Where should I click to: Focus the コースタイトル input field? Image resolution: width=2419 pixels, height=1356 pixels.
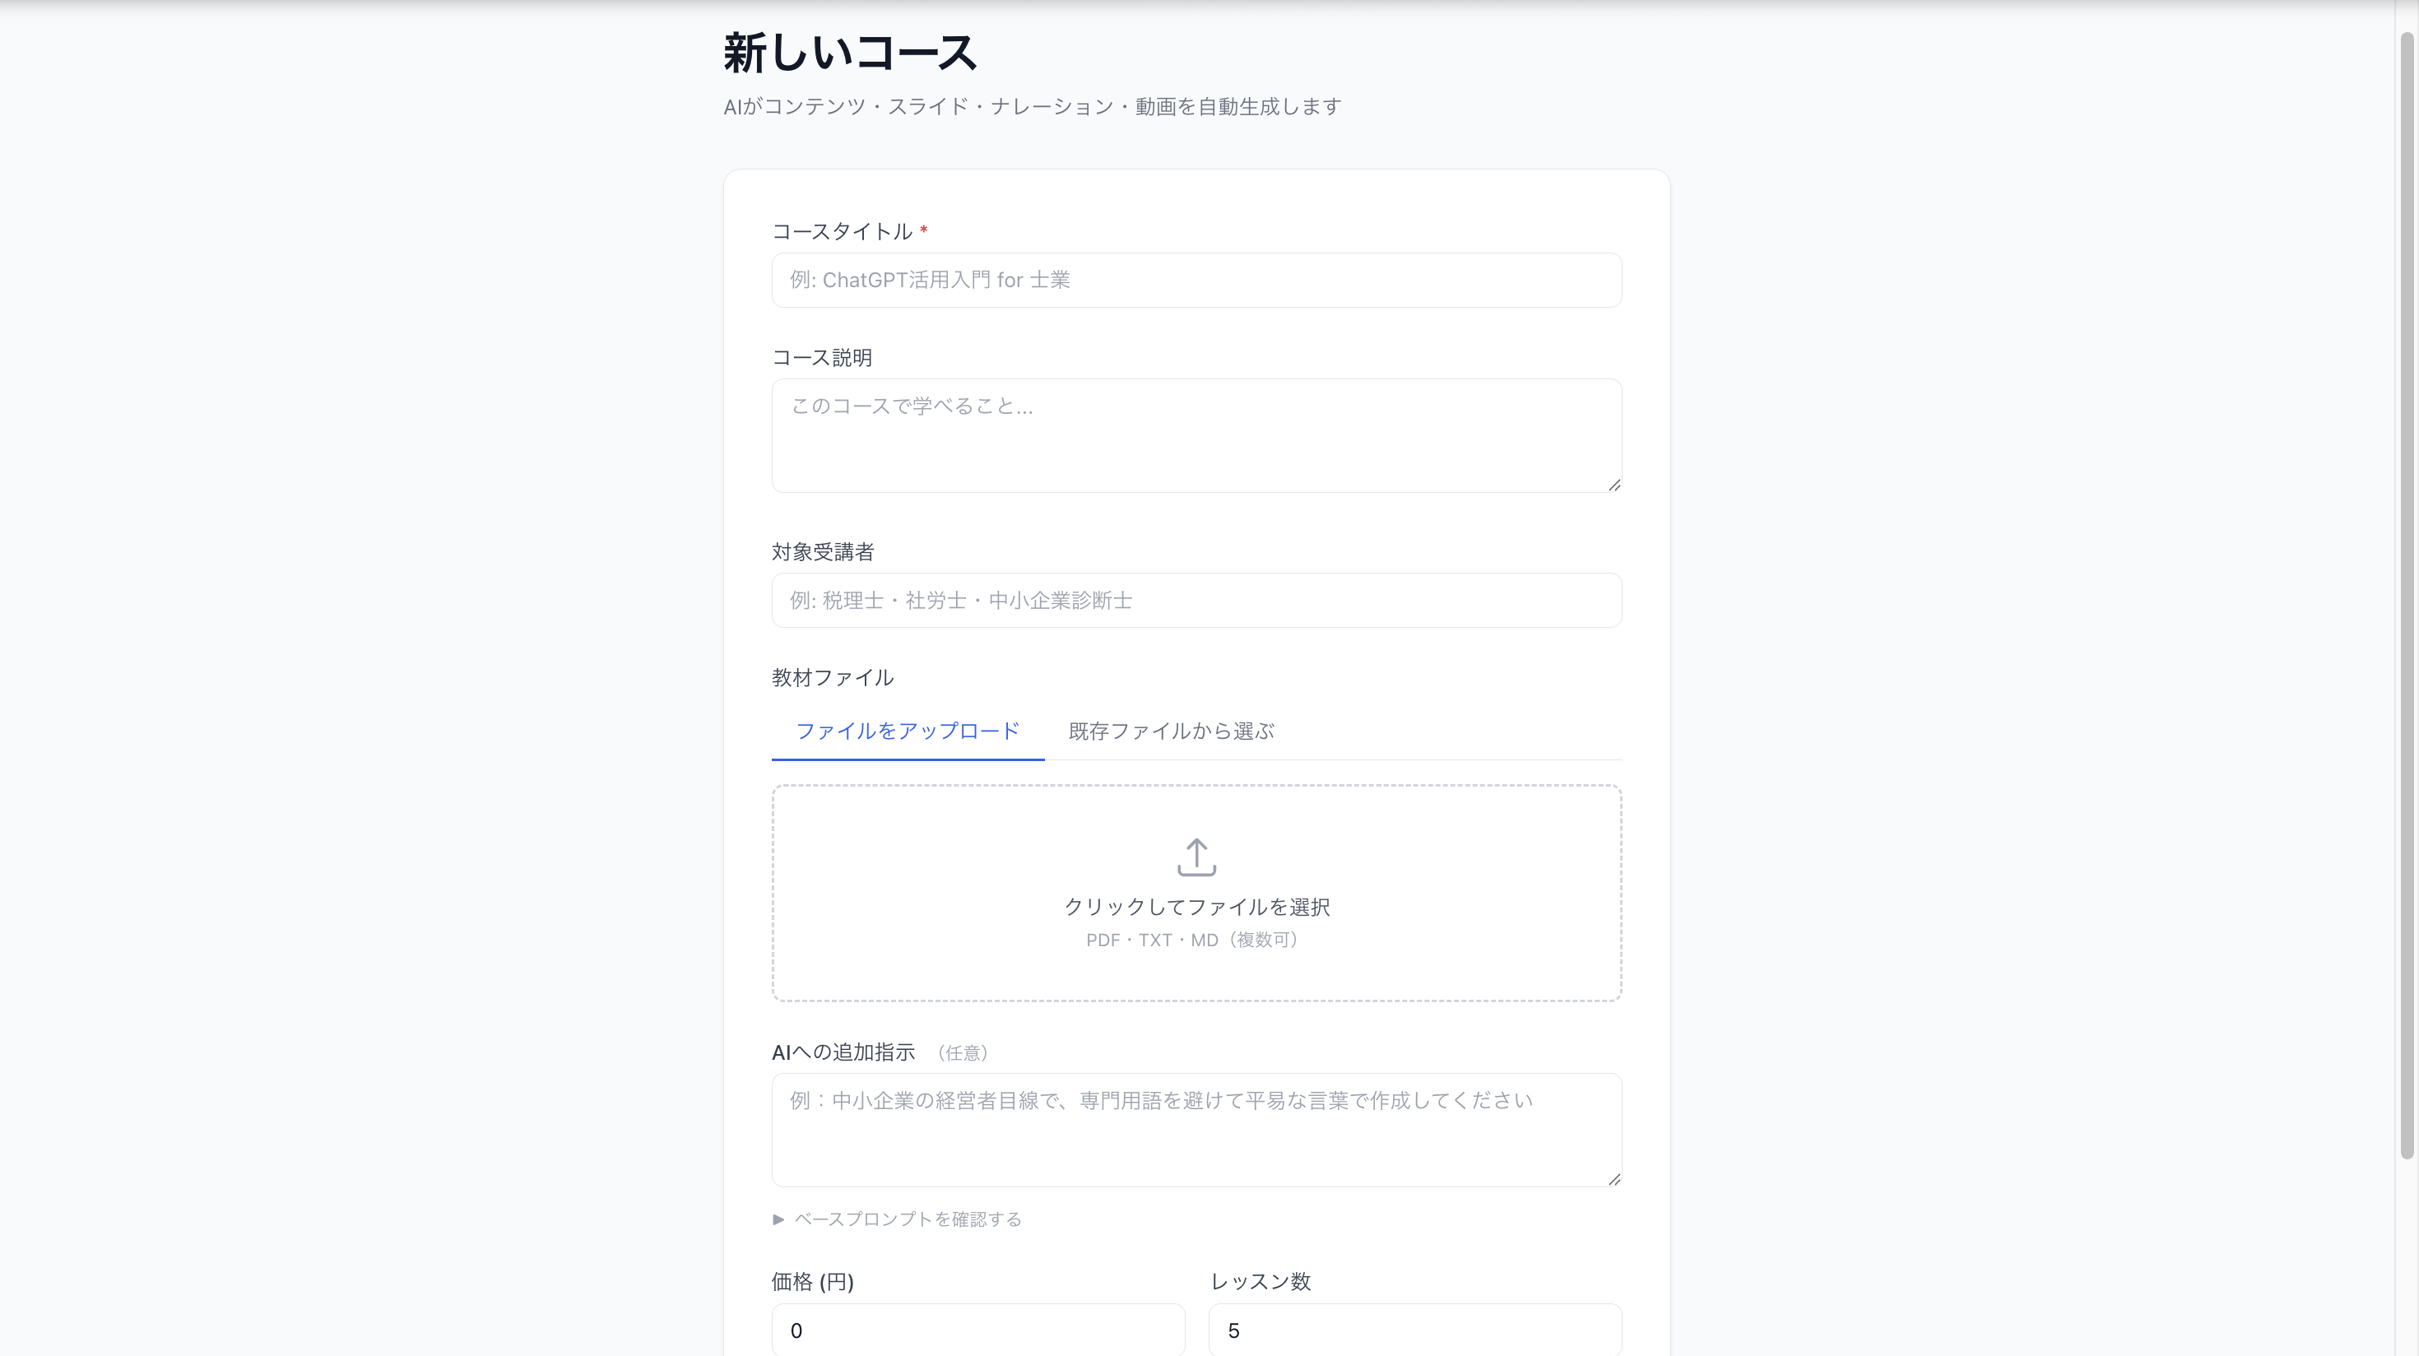click(x=1196, y=280)
